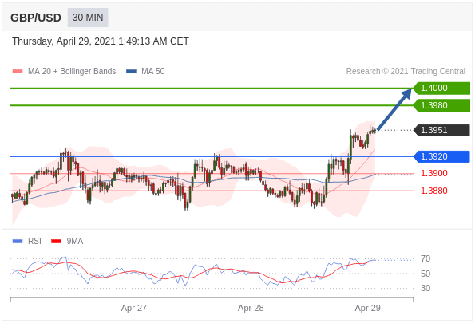The width and height of the screenshot is (475, 327).
Task: Select the GBP/USD pair title
Action: pyautogui.click(x=36, y=18)
